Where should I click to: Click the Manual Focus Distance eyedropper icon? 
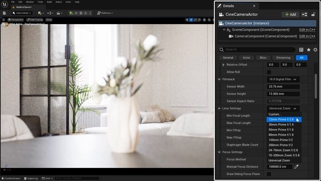296,167
